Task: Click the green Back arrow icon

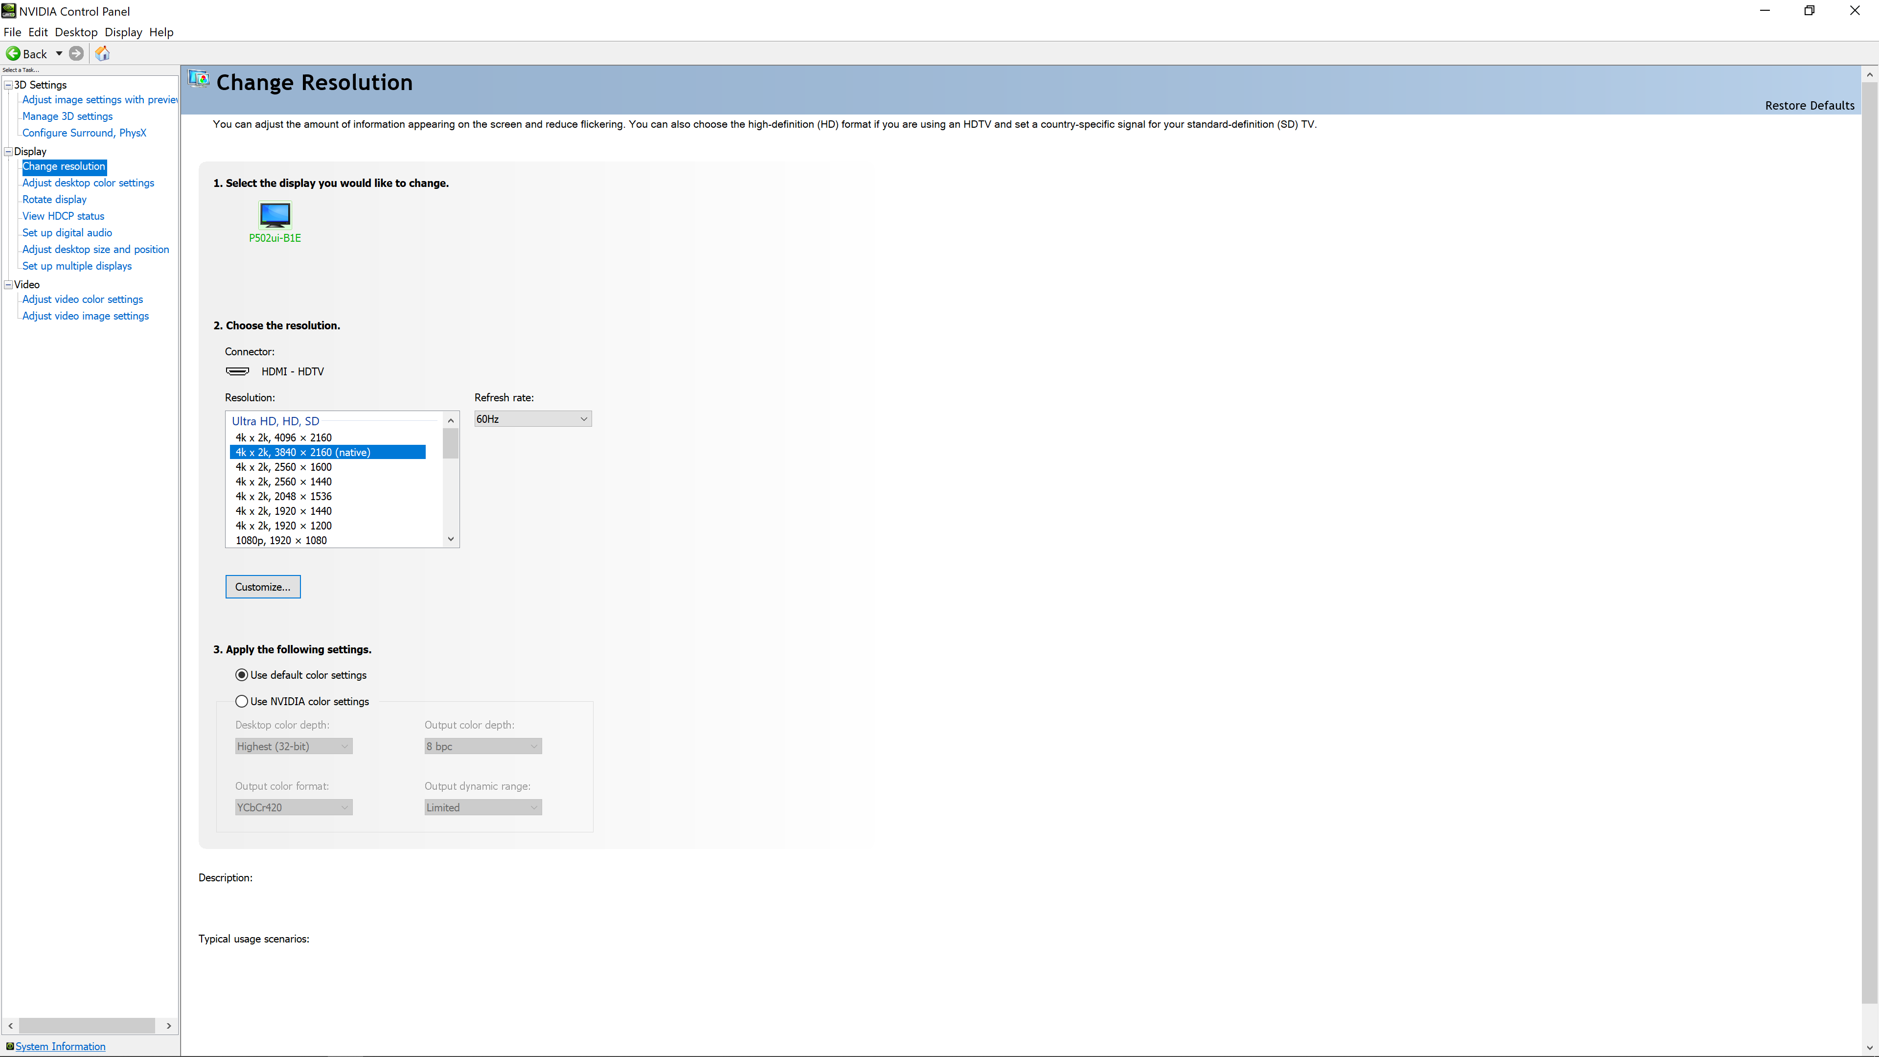Action: (13, 53)
